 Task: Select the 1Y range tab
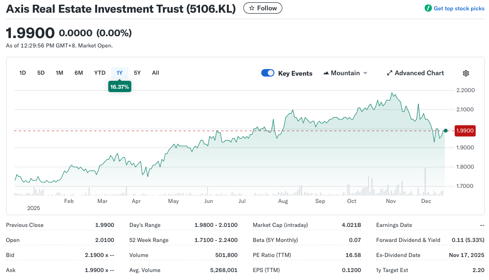point(120,73)
